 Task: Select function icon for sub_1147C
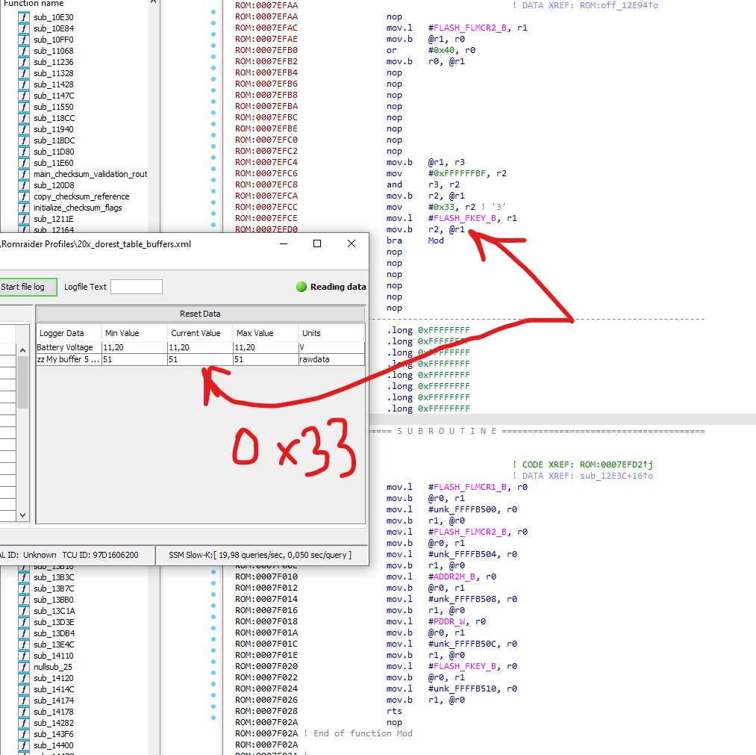24,96
